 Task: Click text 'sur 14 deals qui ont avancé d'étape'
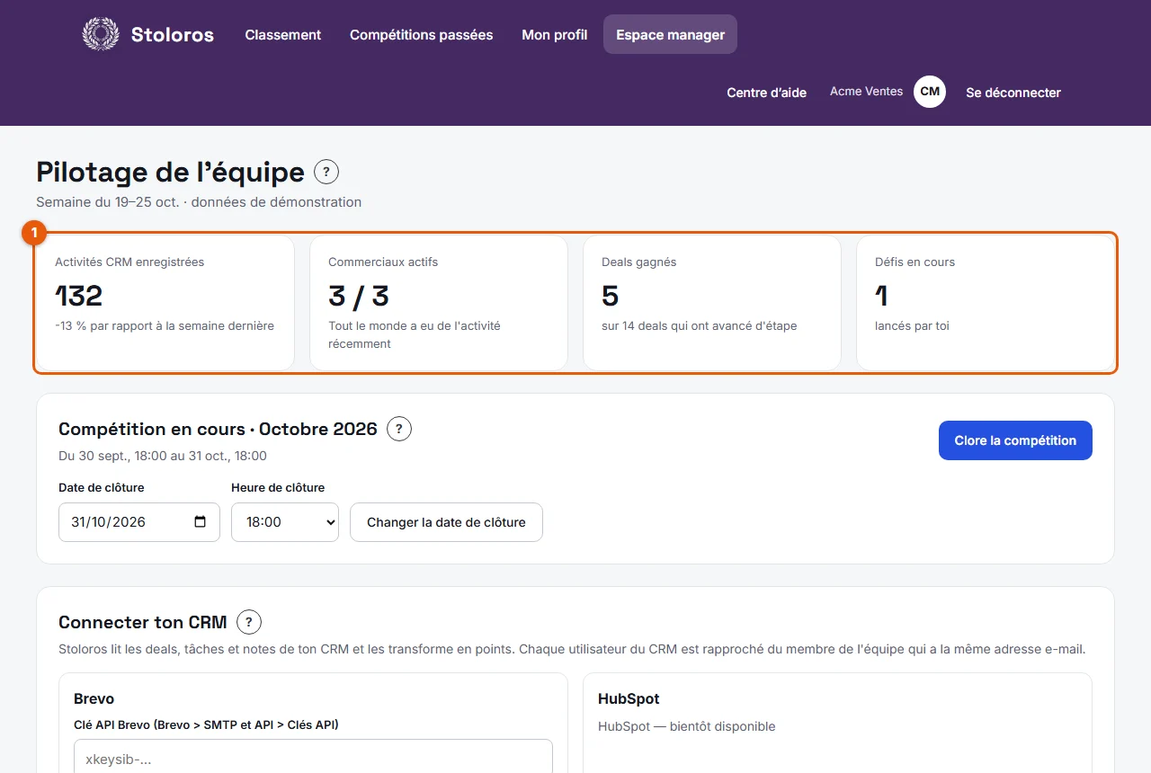(x=700, y=325)
